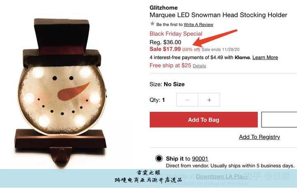Click the review star icon
Screen dimensions: 297x188
coord(152,23)
